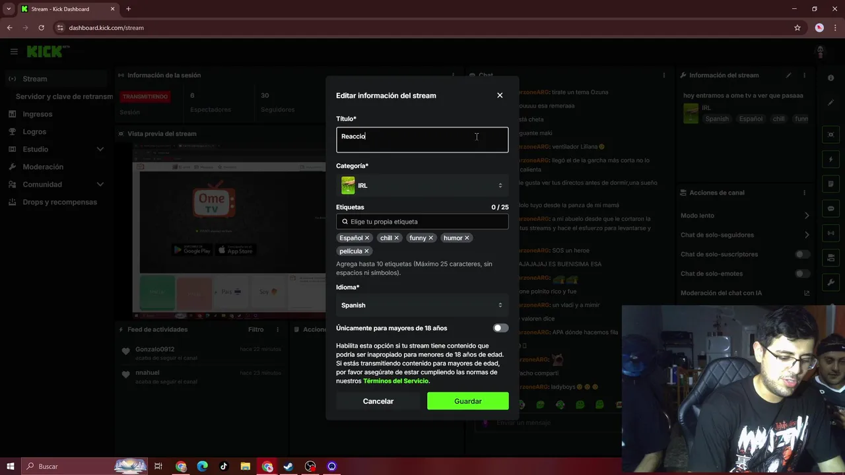Toggle Chat de solo-suscriptores
845x475 pixels.
click(802, 254)
